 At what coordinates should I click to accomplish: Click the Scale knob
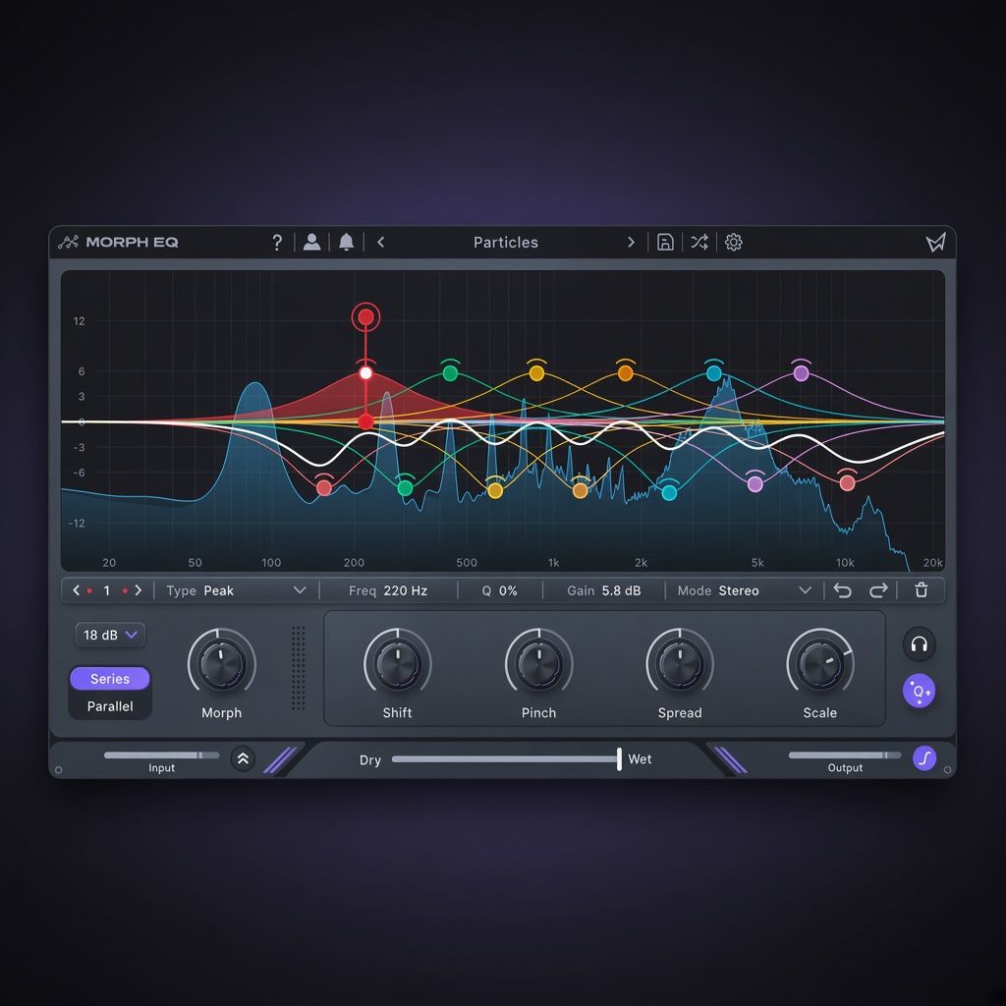point(820,664)
